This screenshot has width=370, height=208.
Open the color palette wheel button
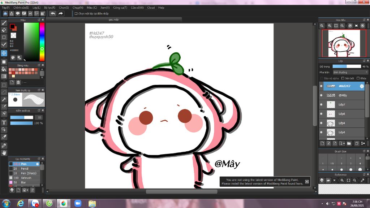point(13,57)
